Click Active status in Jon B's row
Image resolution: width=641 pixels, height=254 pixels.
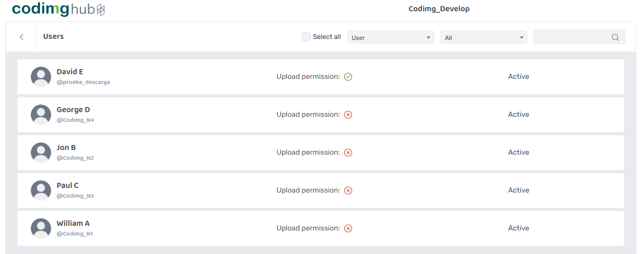(x=519, y=152)
